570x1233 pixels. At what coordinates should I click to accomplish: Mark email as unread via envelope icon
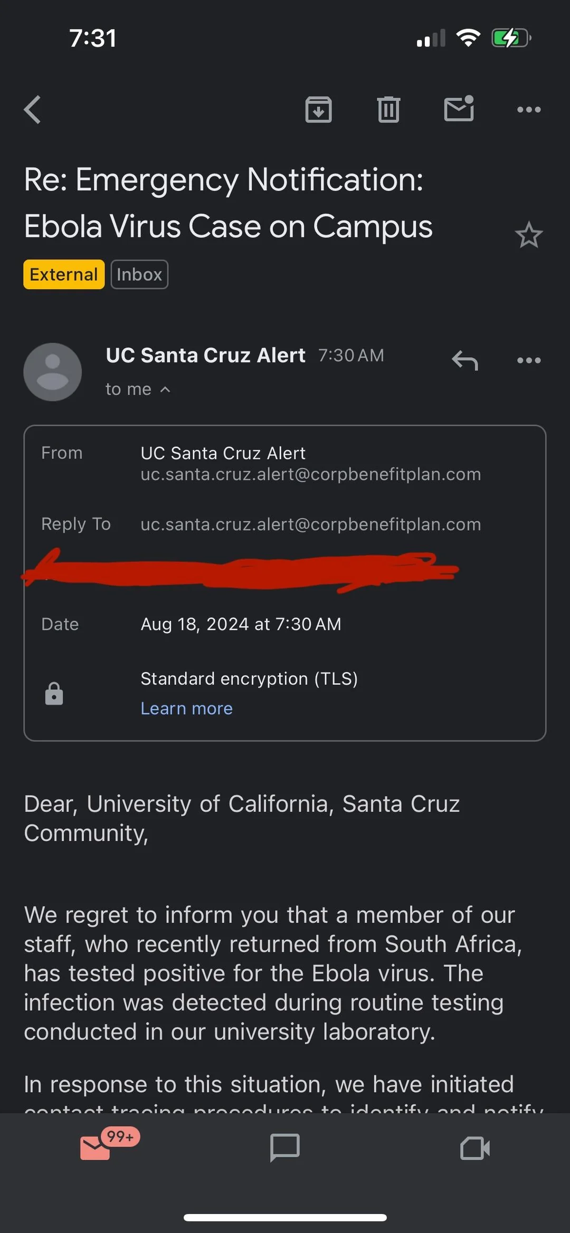point(459,109)
